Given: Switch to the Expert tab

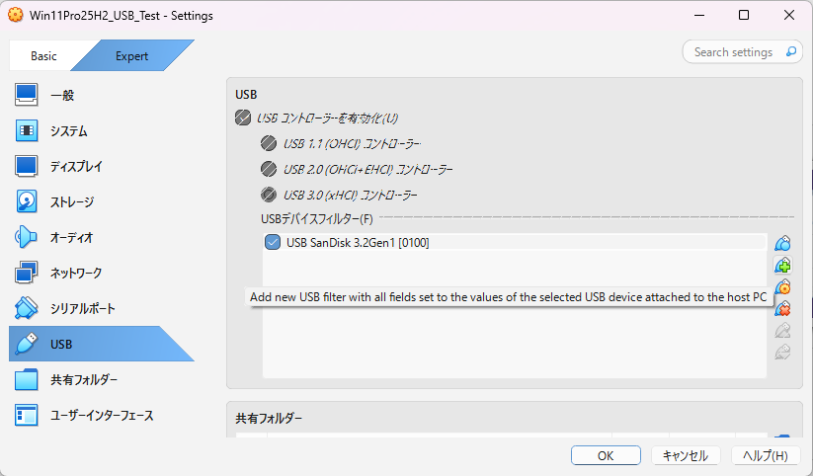Looking at the screenshot, I should (x=131, y=56).
